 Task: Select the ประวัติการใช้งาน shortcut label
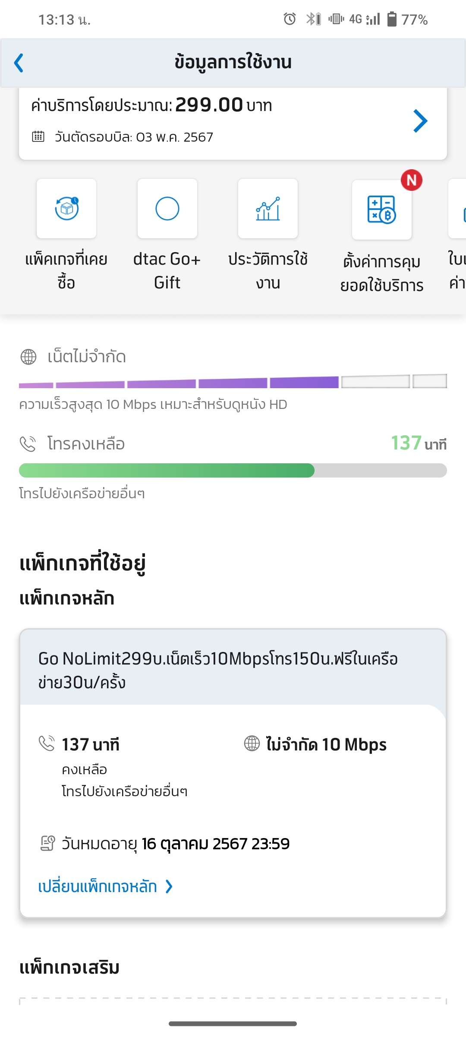tap(268, 271)
